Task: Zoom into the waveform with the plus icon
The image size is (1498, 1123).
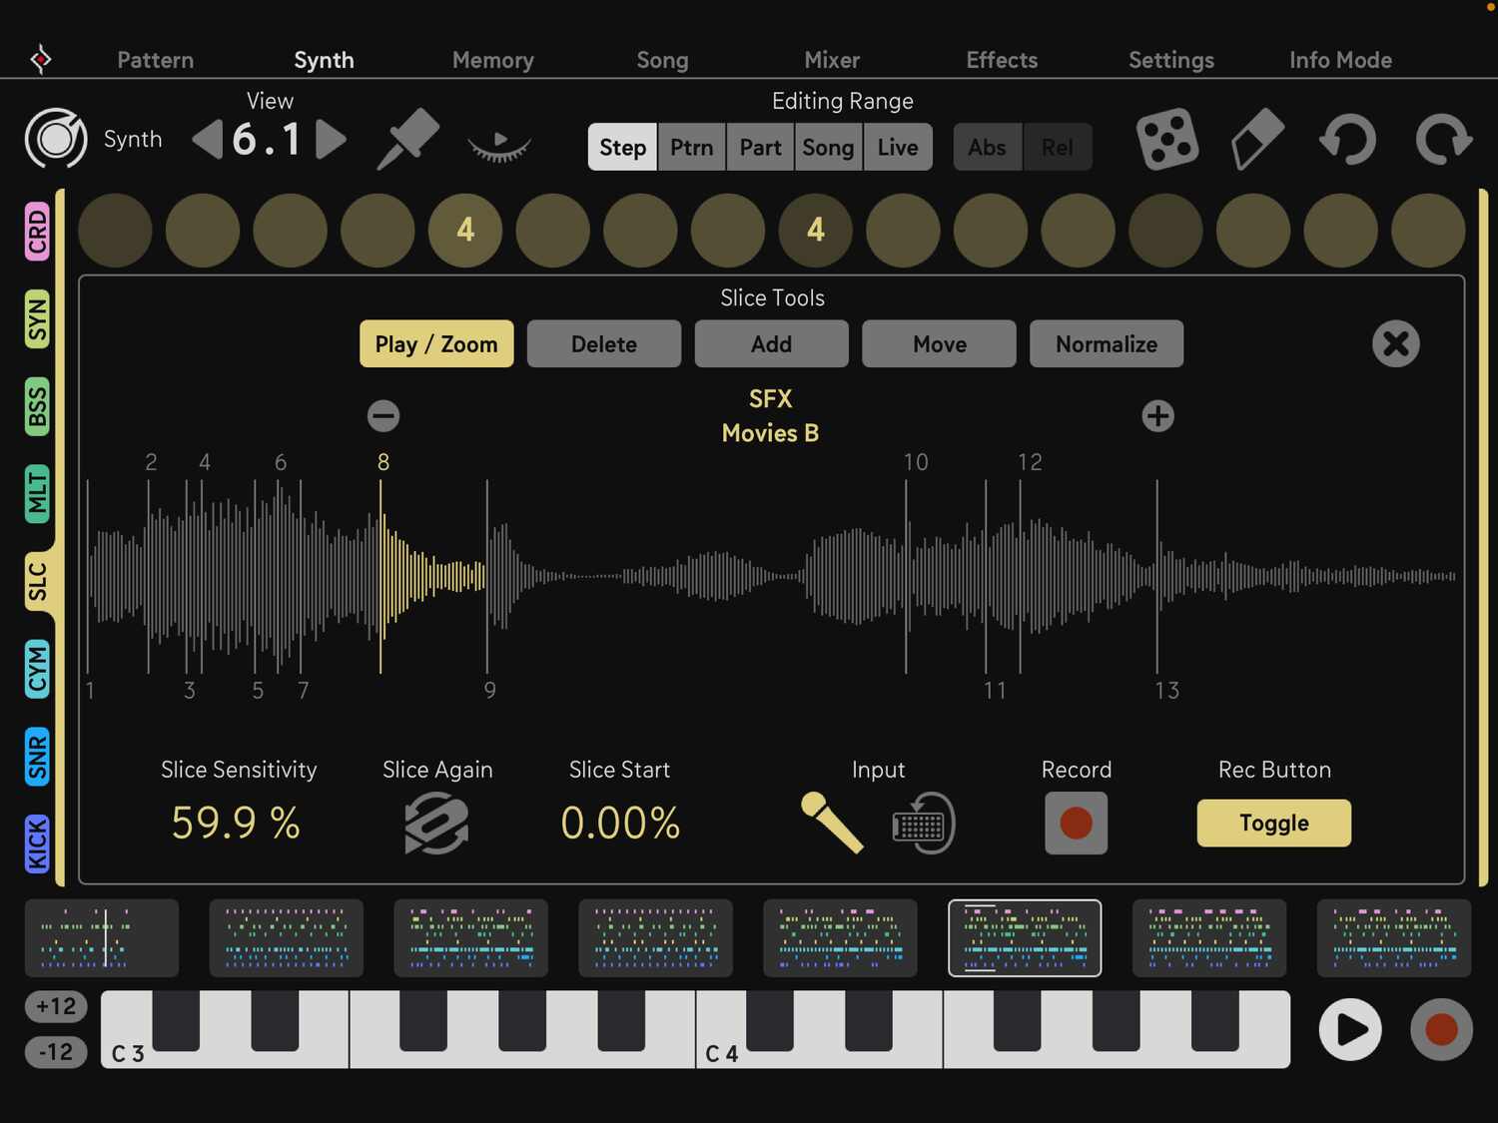Action: tap(1156, 415)
